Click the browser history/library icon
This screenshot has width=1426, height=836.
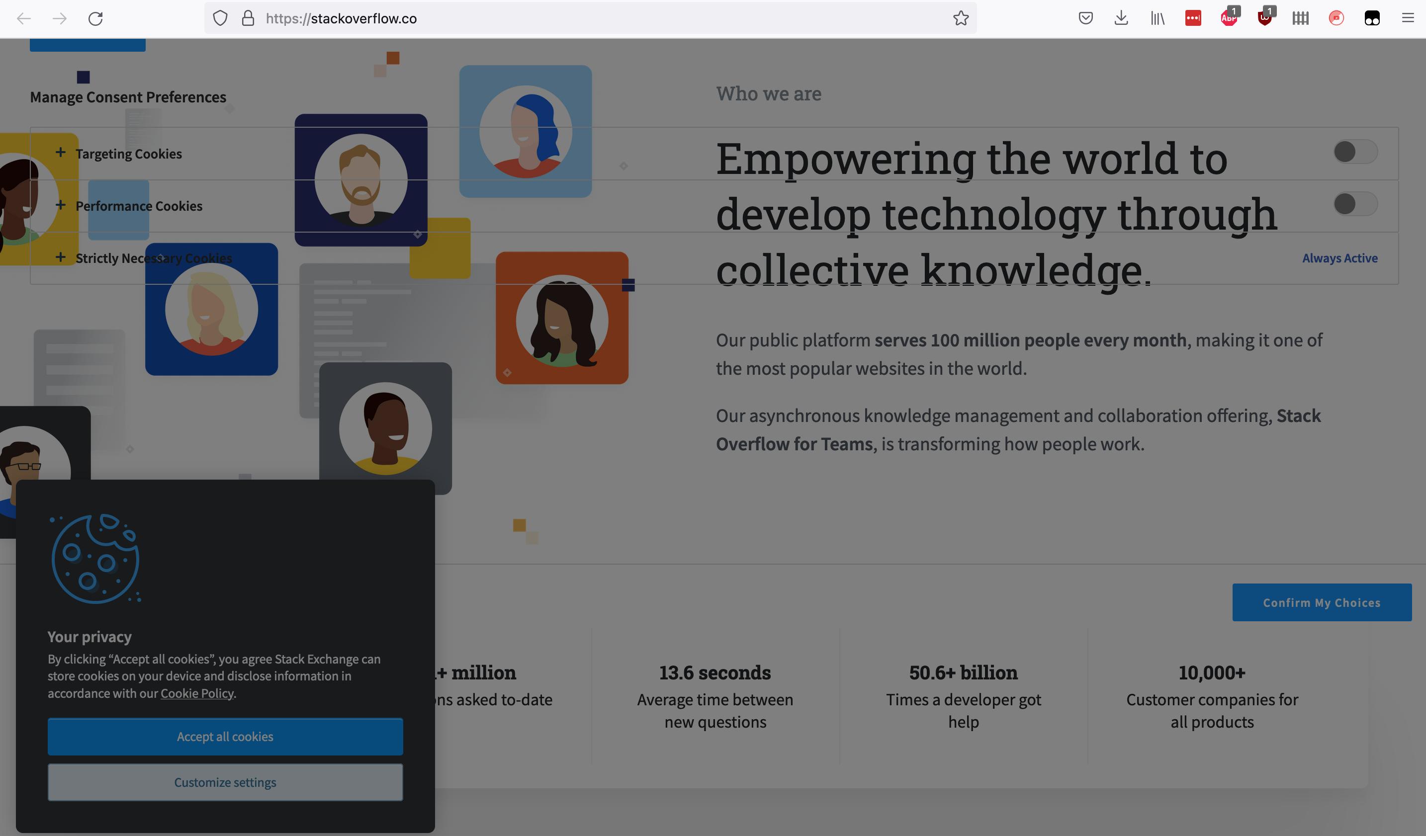click(1157, 18)
